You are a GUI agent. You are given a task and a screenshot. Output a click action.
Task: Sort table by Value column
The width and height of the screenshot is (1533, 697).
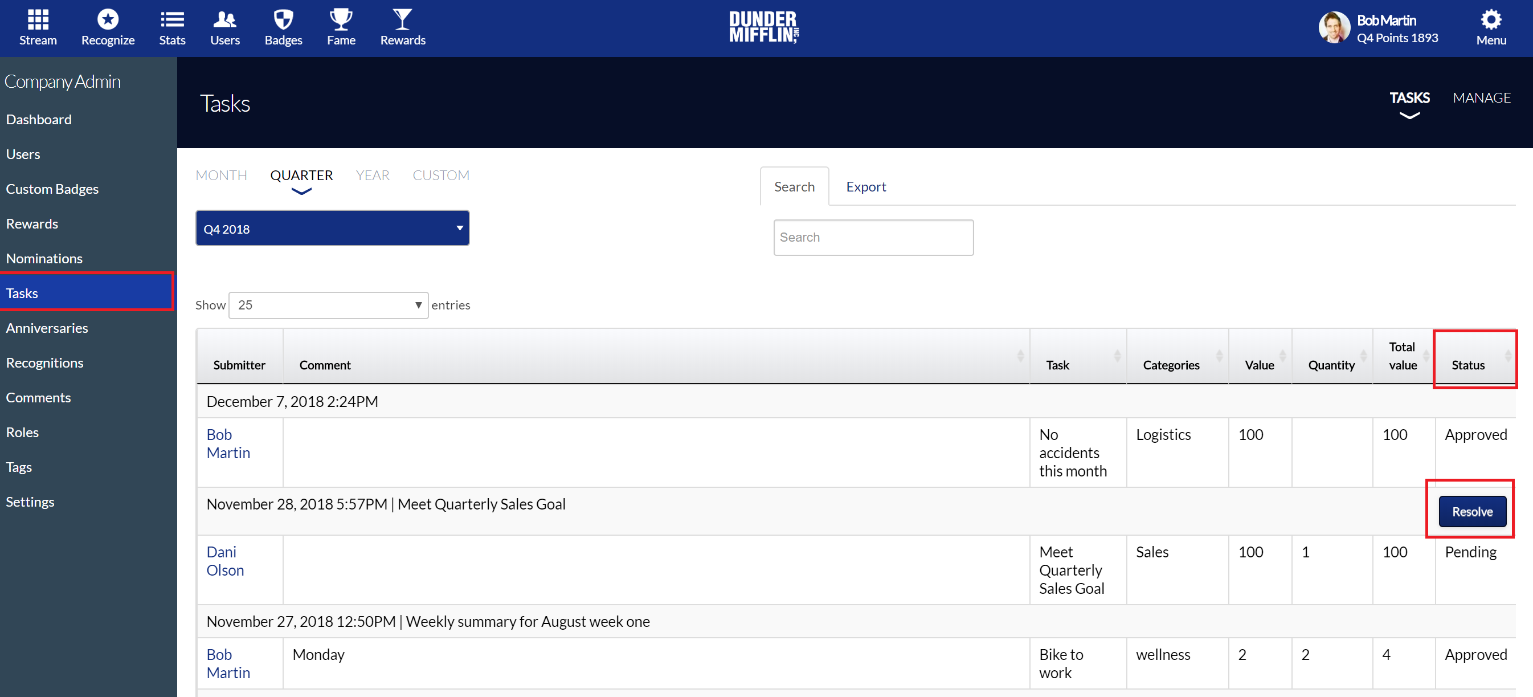(x=1260, y=356)
